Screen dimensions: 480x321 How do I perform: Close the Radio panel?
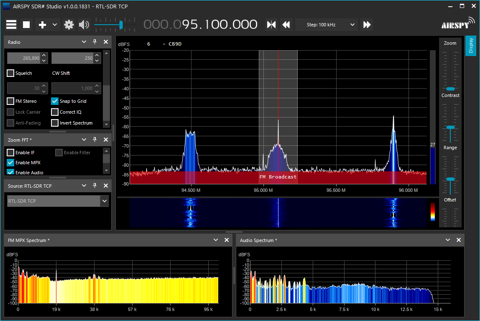[106, 42]
